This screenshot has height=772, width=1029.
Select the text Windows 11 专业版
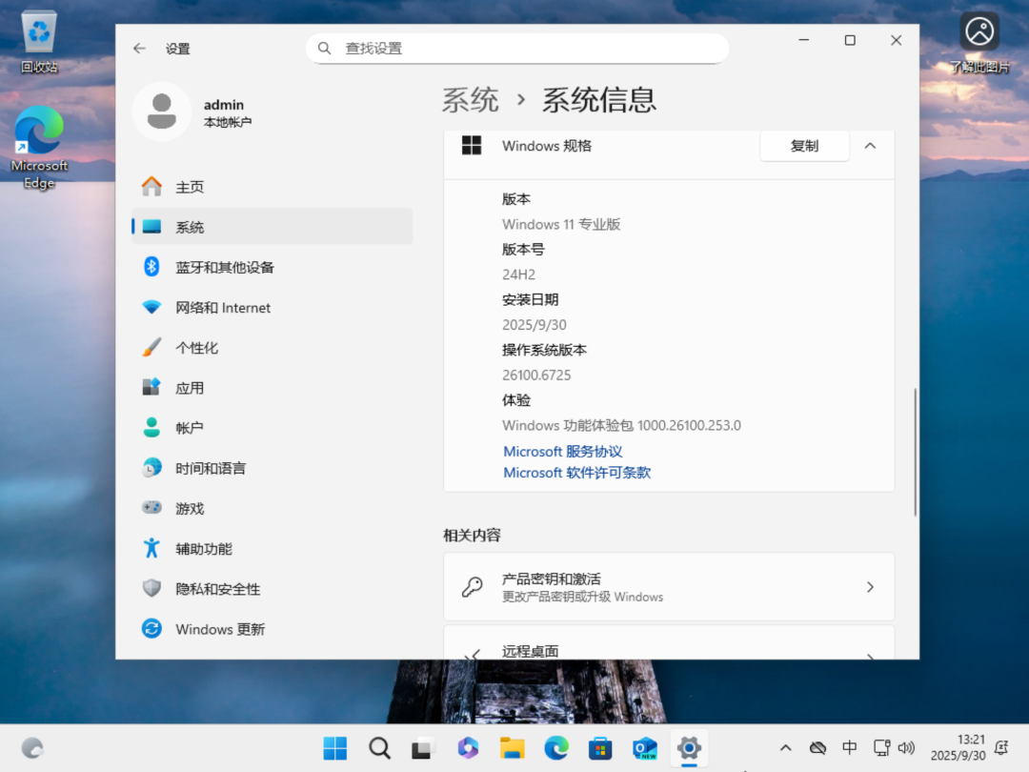[562, 225]
